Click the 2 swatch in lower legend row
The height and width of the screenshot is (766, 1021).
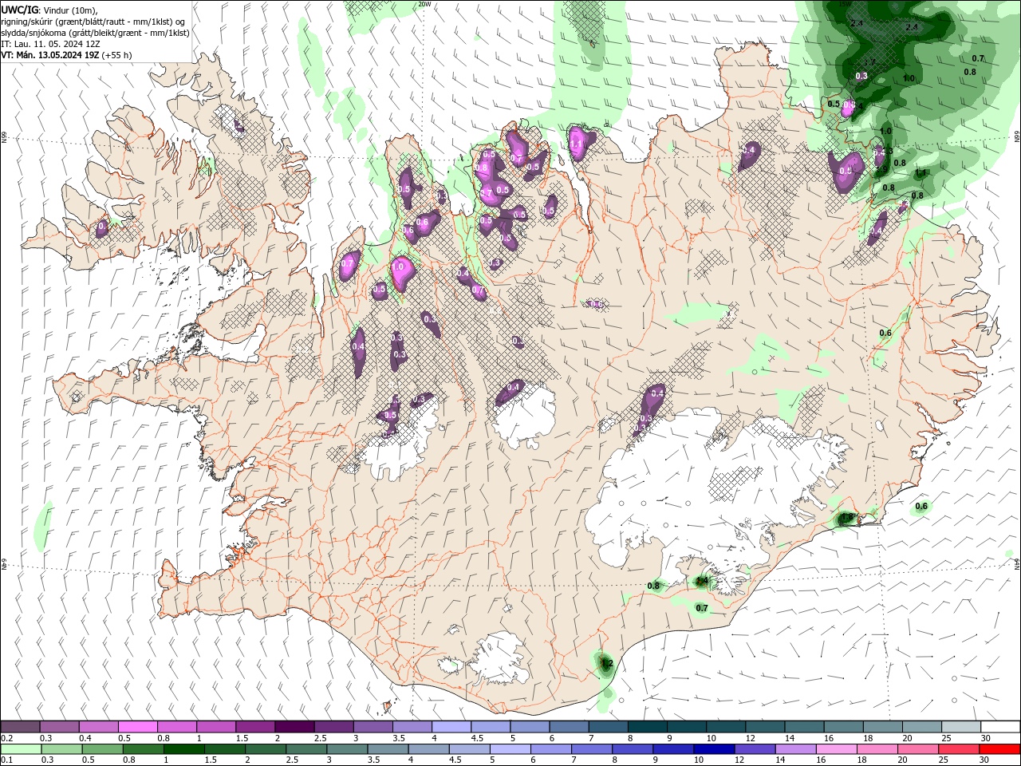click(266, 749)
